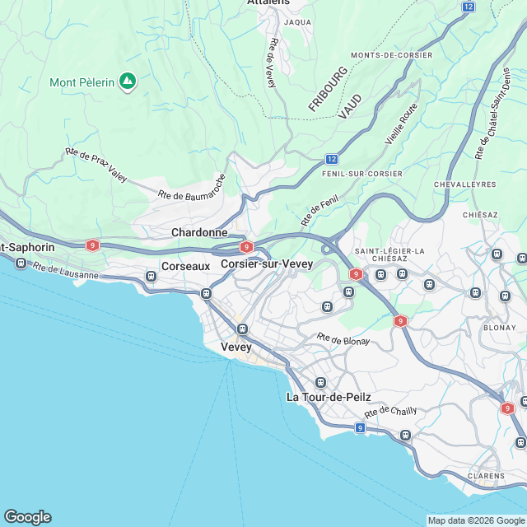Select the Blonay place label
This screenshot has width=527, height=527.
pos(500,328)
